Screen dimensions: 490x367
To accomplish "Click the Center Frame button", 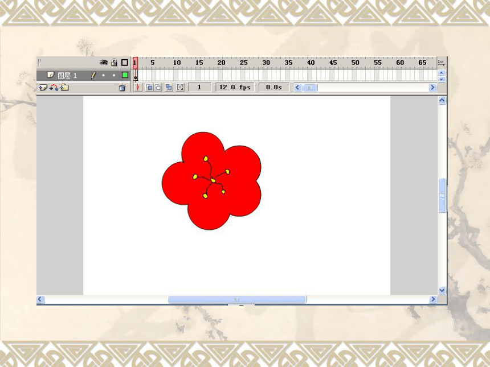I will coord(138,88).
